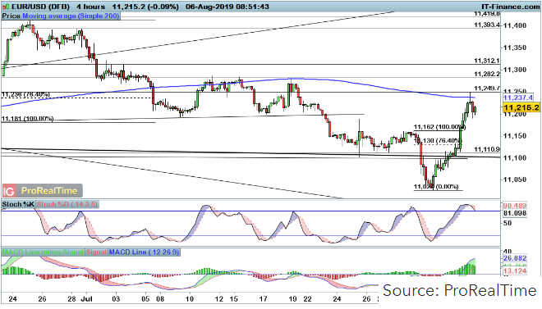Viewport: 542px width, 309px height.
Task: Click the 81.098 stochastic value
Action: pos(515,213)
